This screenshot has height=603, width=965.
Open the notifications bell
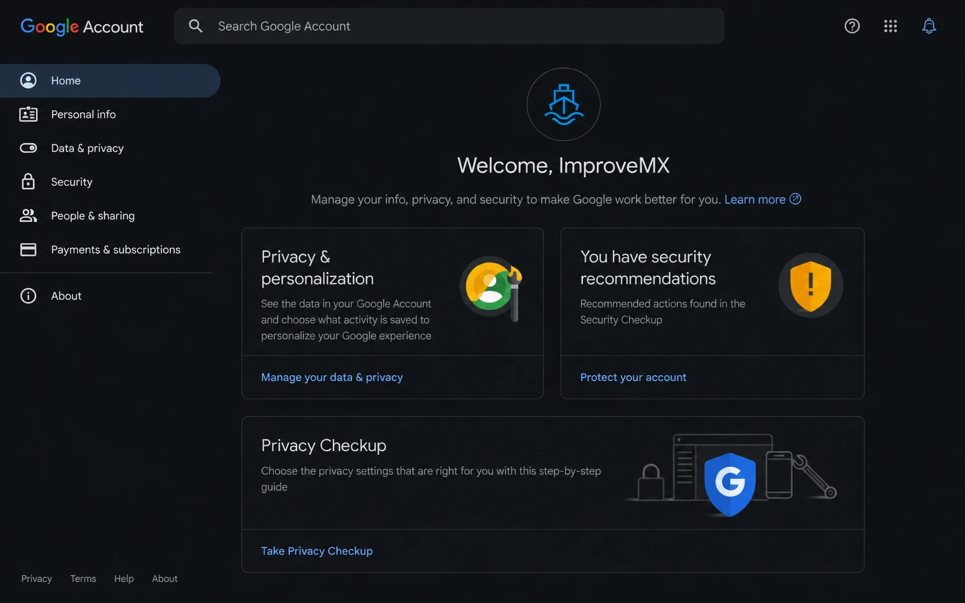point(928,26)
